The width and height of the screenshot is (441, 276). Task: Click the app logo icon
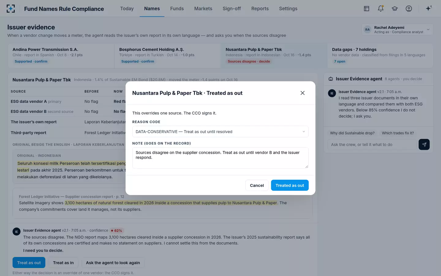click(11, 9)
